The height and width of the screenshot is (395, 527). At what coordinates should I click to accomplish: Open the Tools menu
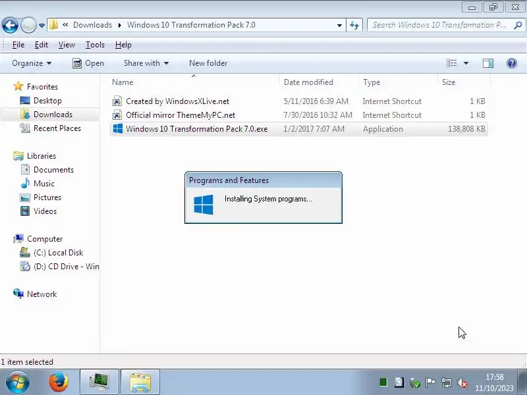point(95,45)
